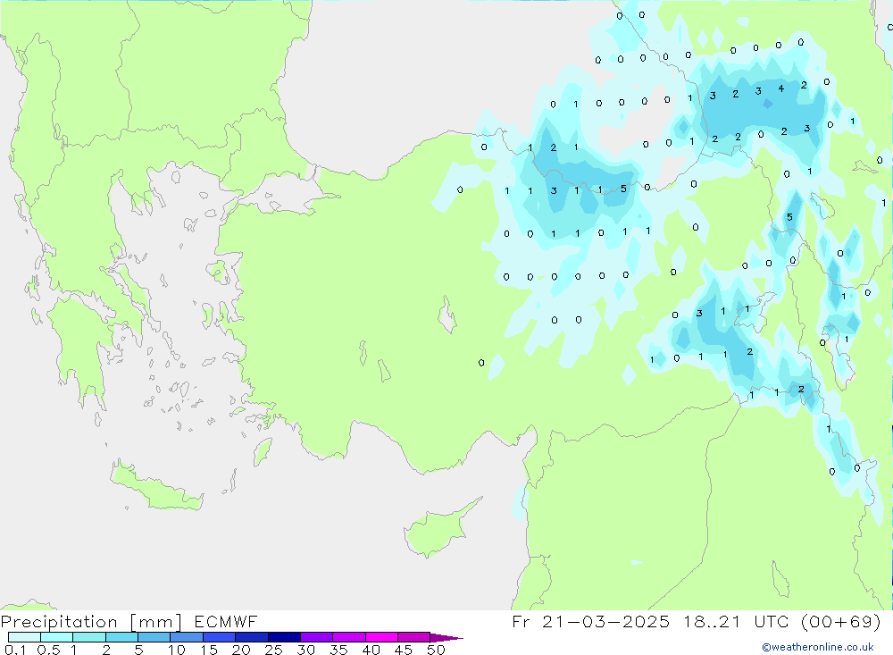Click the island of Crete on the map
The image size is (893, 655).
[156, 486]
